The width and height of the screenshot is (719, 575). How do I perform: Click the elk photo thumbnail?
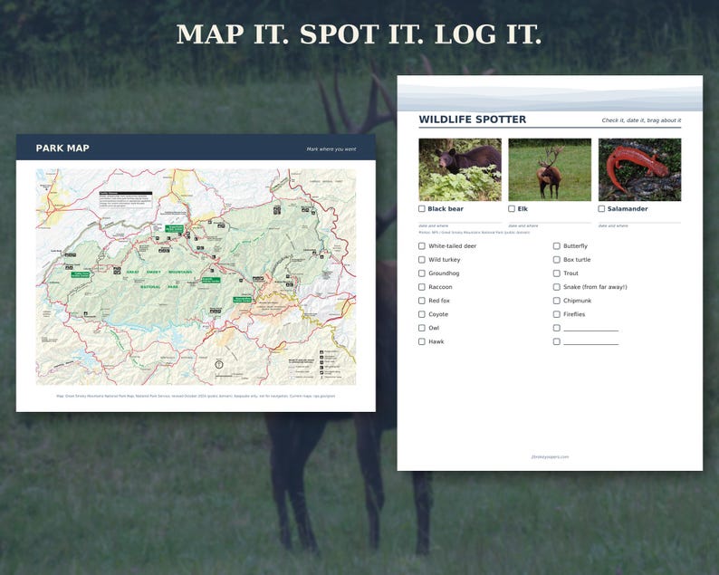coord(550,169)
